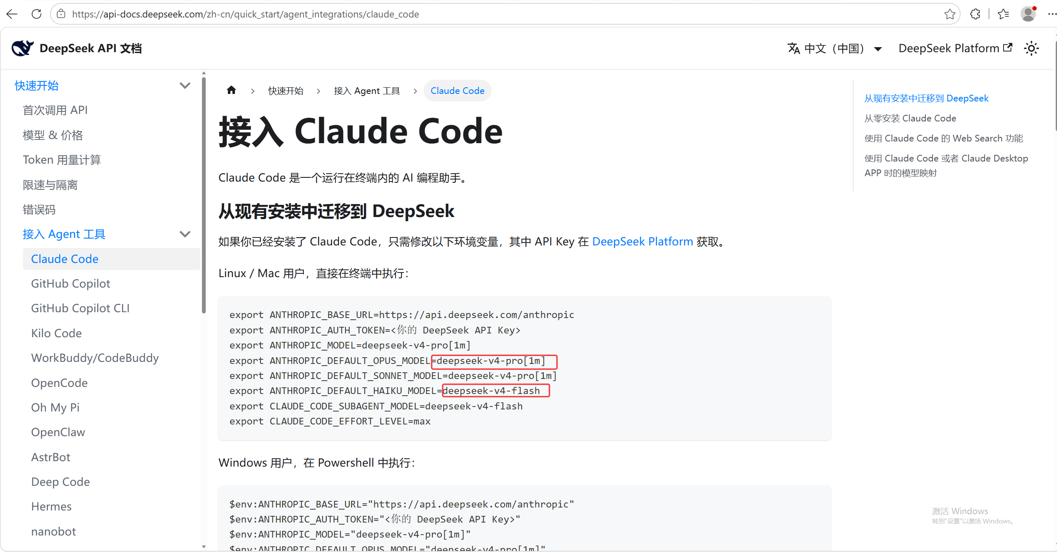Viewport: 1057px width, 553px height.
Task: Open 错误码 sidebar page
Action: [39, 210]
